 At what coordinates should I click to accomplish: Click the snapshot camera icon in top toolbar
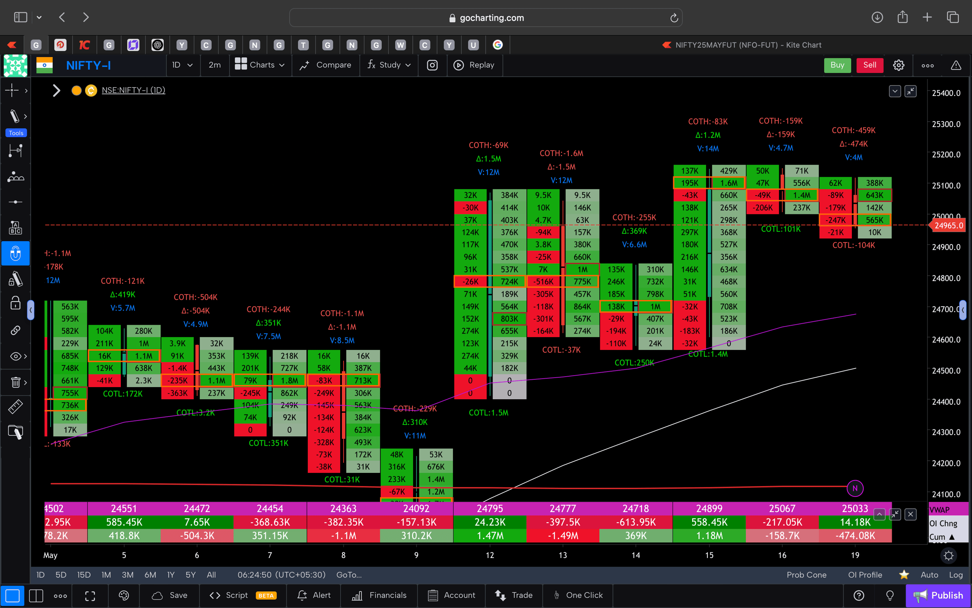pyautogui.click(x=432, y=65)
